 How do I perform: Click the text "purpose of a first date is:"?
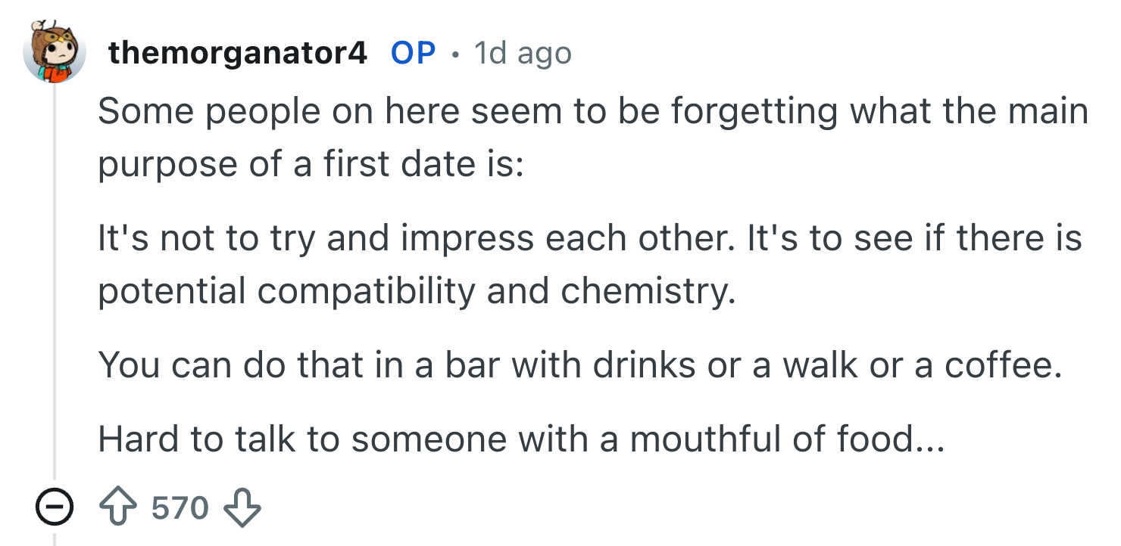click(311, 164)
